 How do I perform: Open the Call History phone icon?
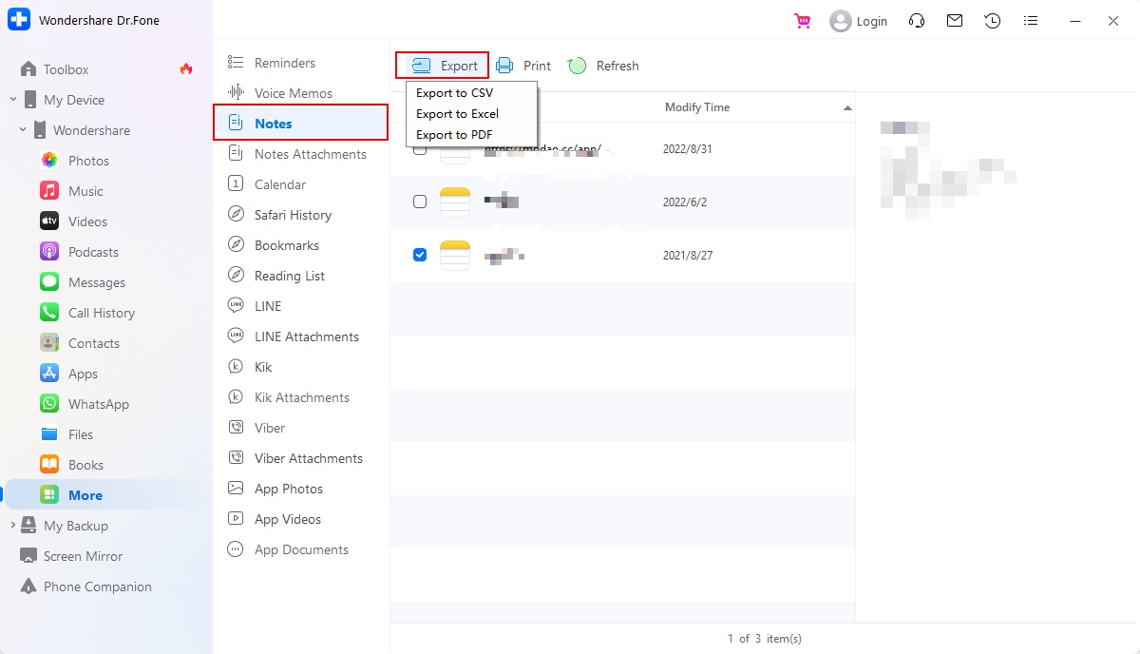(x=49, y=313)
